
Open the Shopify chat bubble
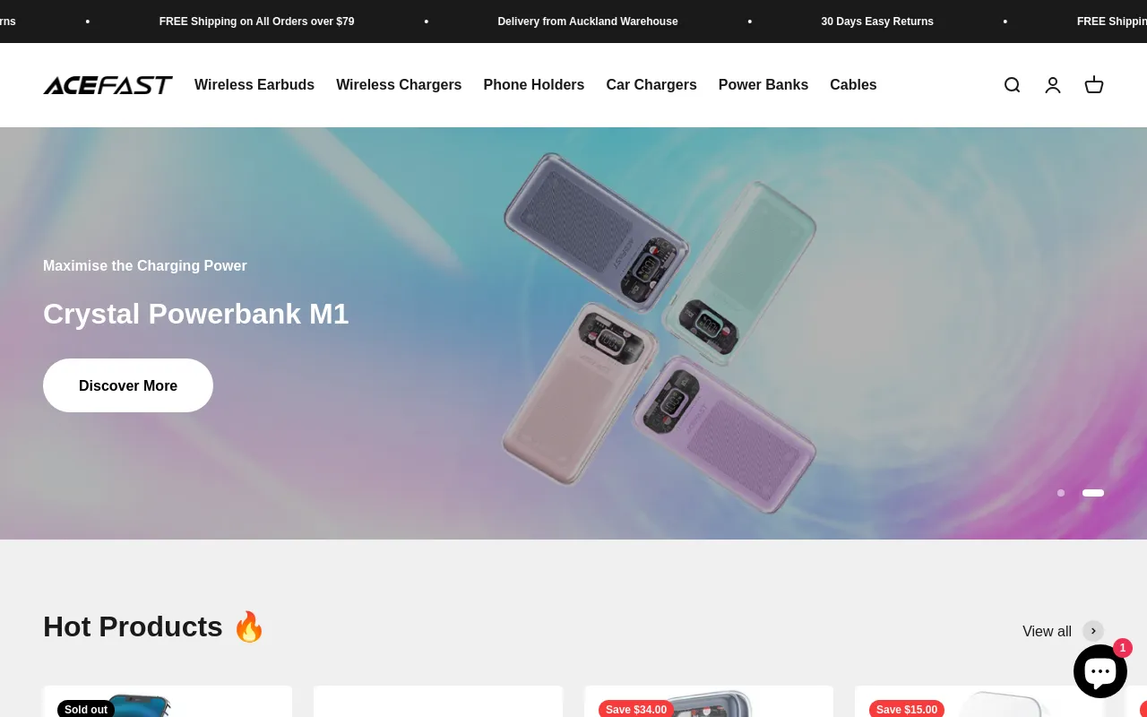[x=1100, y=671]
